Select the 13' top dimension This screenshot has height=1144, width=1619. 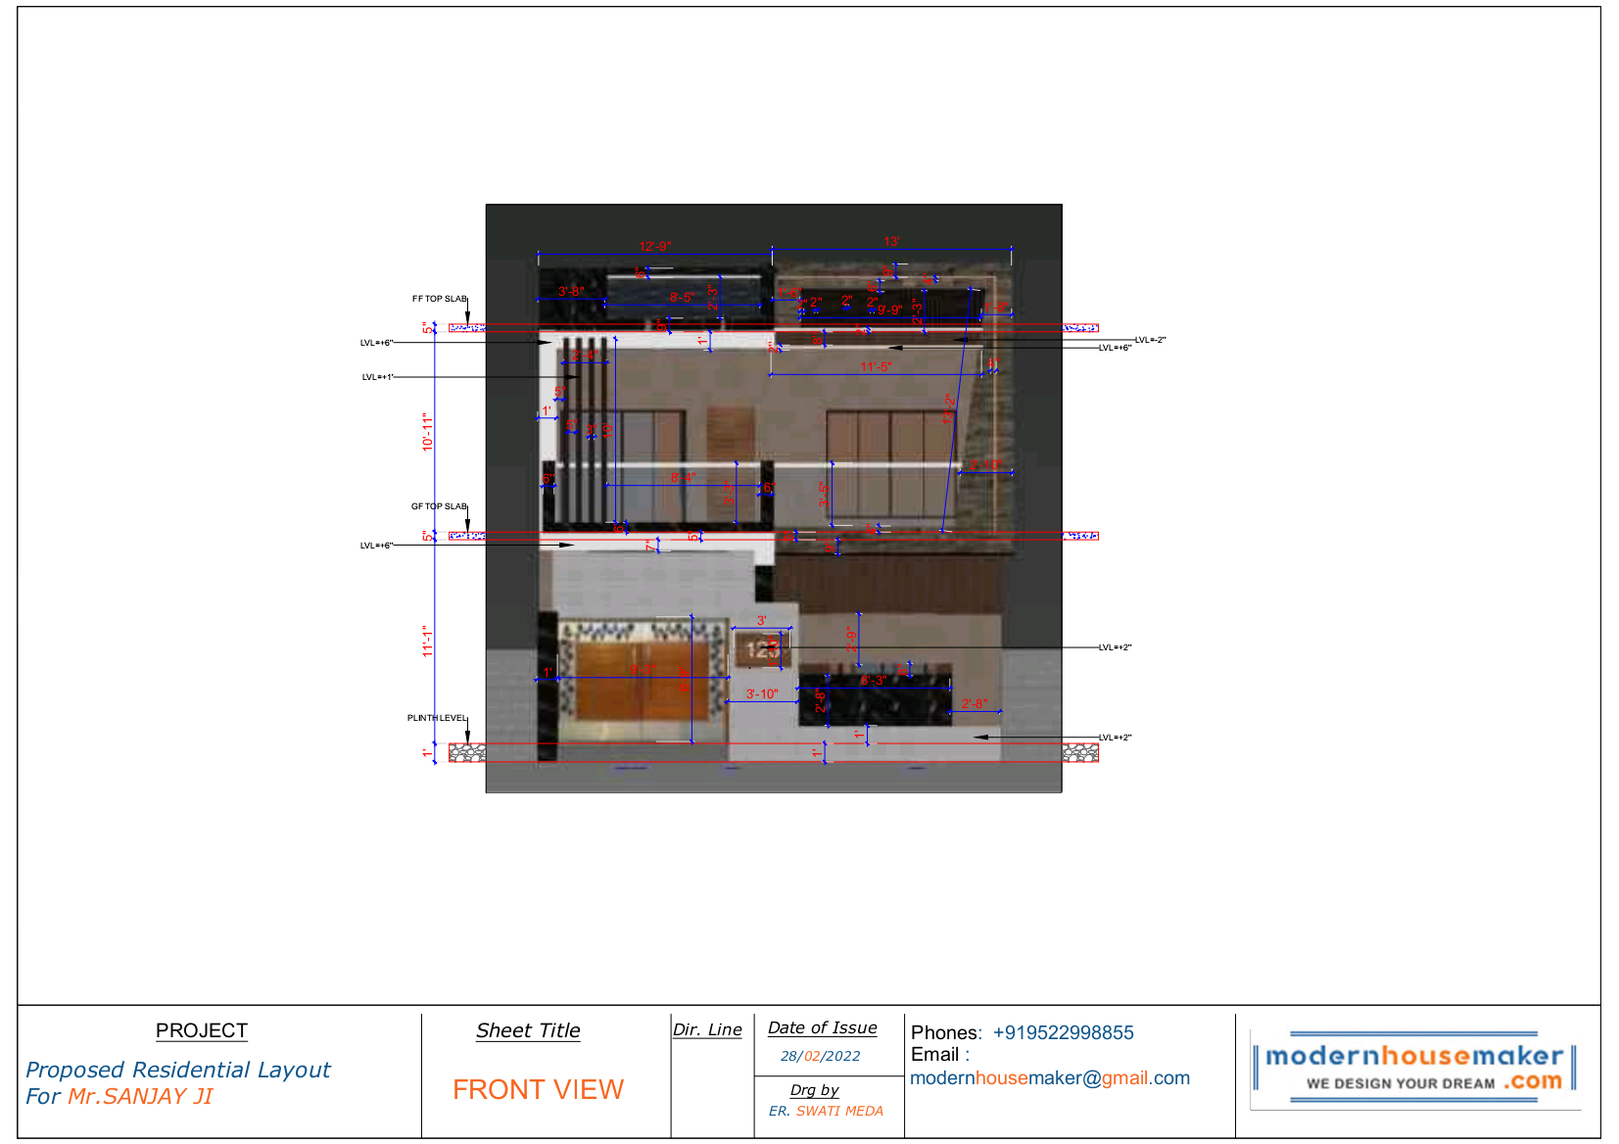pos(891,242)
